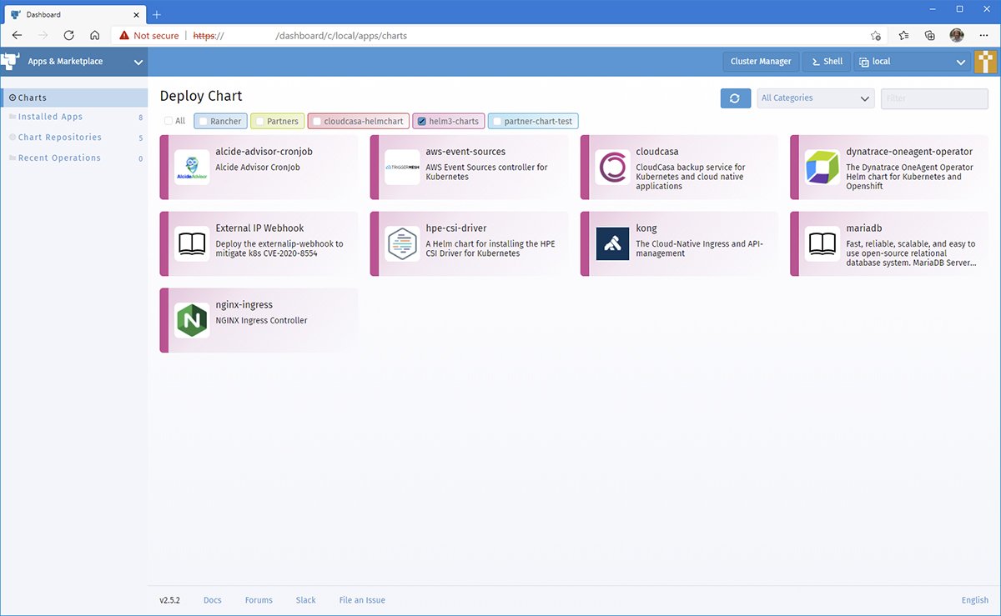Open the dynatrace-oneagent-operator chart title
Image resolution: width=1001 pixels, height=616 pixels.
tap(909, 152)
